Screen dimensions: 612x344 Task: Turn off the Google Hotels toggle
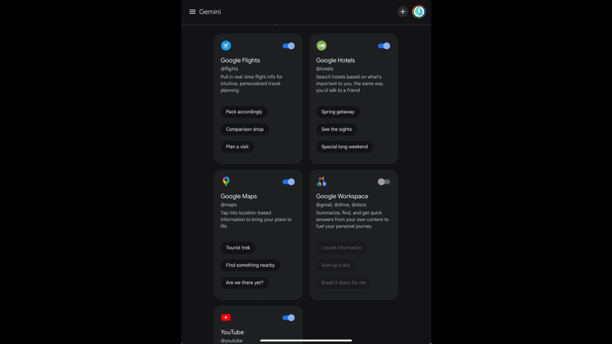[384, 46]
